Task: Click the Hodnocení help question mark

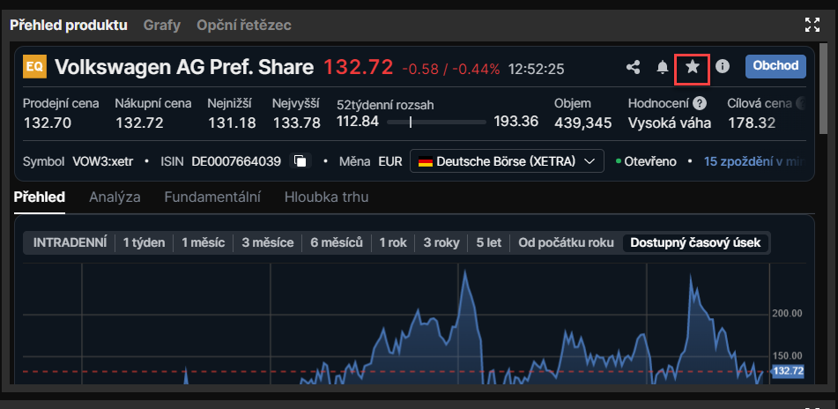Action: tap(700, 103)
